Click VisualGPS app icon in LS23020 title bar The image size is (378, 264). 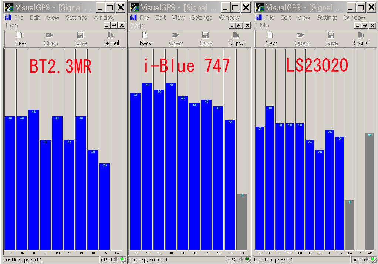260,8
